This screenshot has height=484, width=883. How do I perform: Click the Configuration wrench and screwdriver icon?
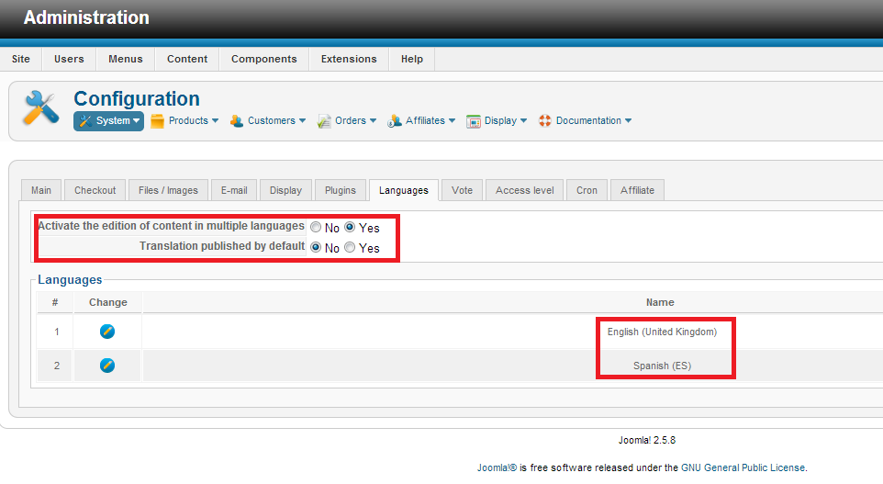coord(40,107)
